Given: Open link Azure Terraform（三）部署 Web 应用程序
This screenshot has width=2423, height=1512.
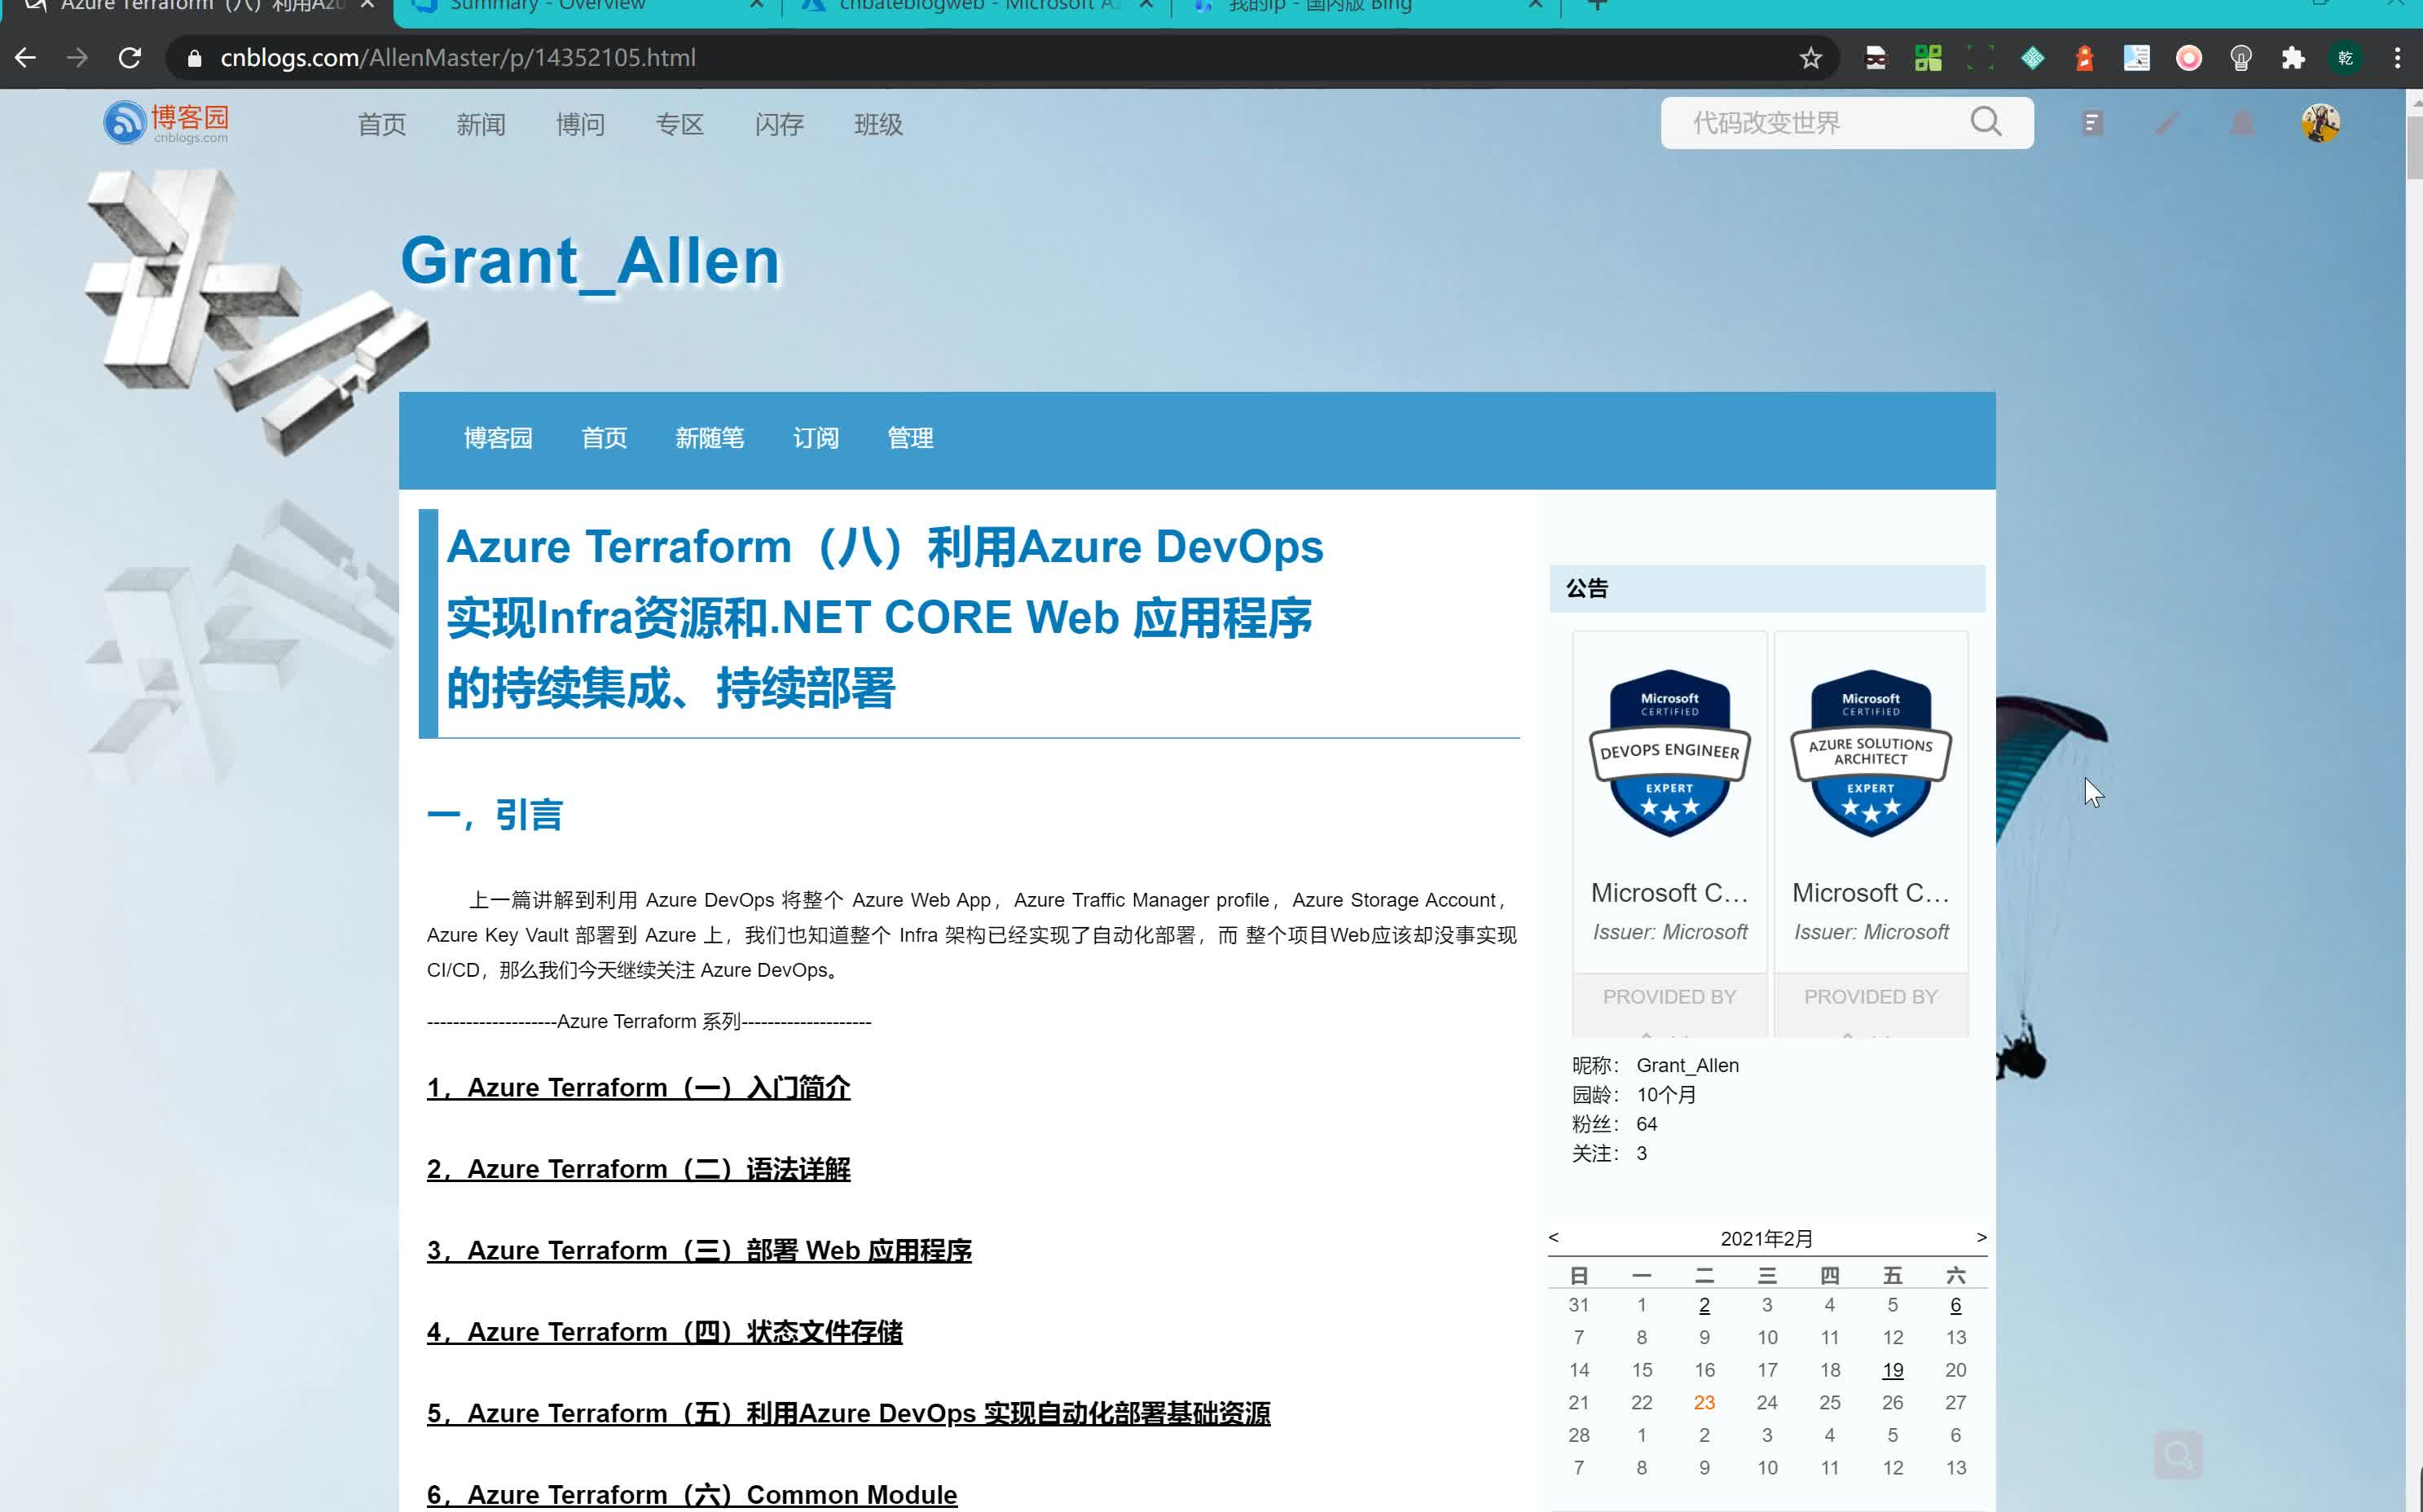Looking at the screenshot, I should click(x=699, y=1250).
